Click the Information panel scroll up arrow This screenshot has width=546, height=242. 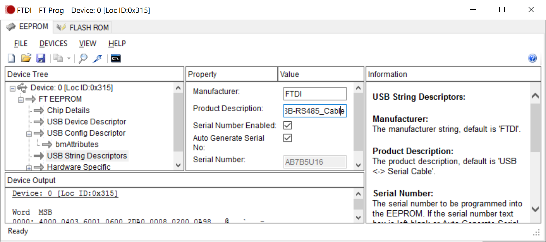coord(535,96)
